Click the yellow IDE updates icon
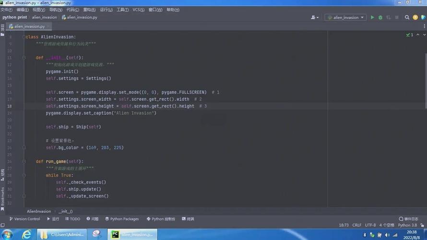The width and height of the screenshot is (427, 240). 415,17
